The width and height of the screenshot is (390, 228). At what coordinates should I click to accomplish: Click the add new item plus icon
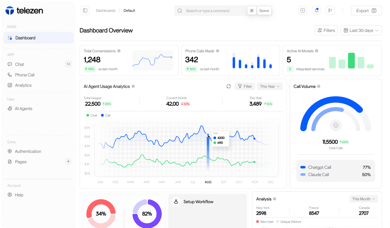click(302, 10)
